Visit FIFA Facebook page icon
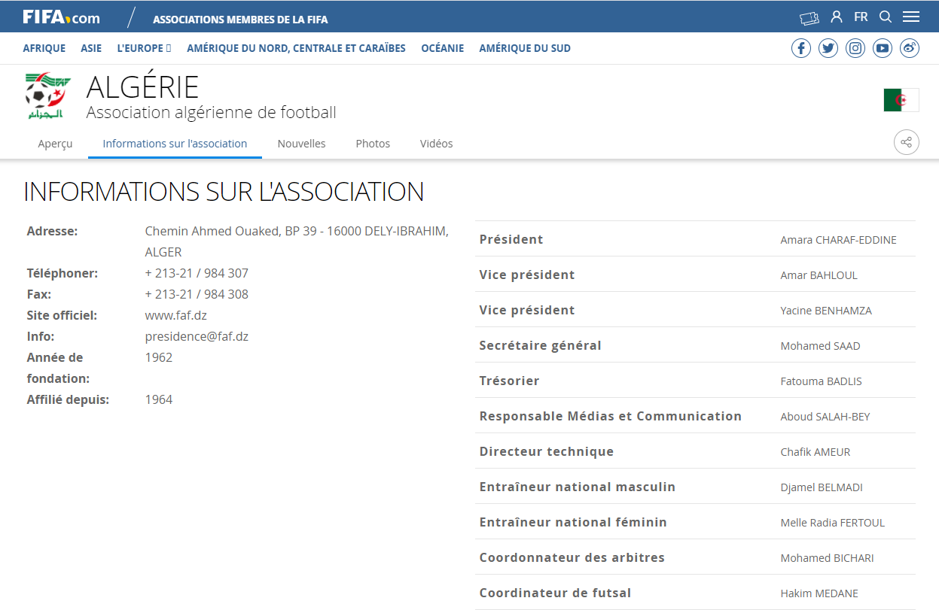This screenshot has width=939, height=610. 801,48
